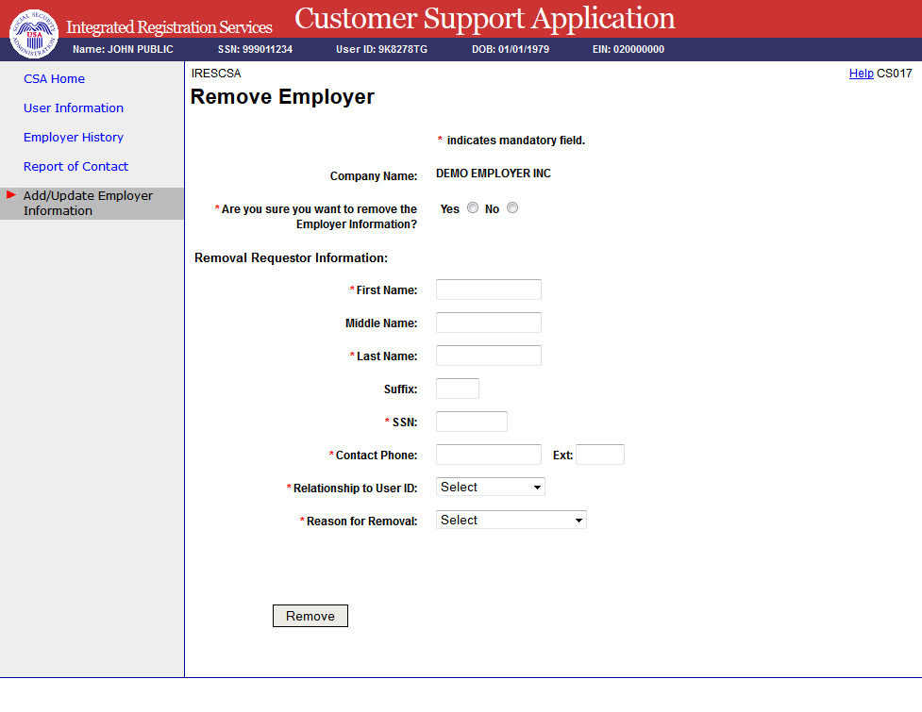The image size is (922, 712).
Task: Select Yes to confirm employer removal
Action: [473, 208]
